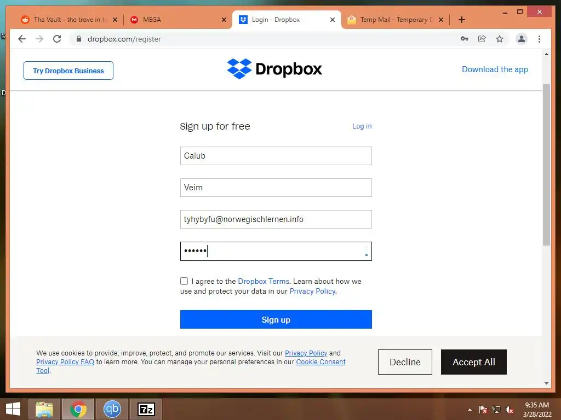Open 7-Zip from taskbar
This screenshot has width=561, height=420.
[x=146, y=409]
